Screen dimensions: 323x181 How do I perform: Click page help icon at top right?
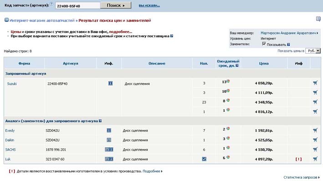tap(318, 19)
